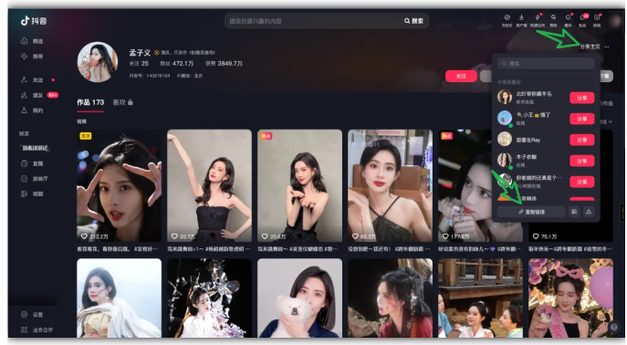
Task: Click the report triangle icon in share panel
Action: (x=589, y=212)
